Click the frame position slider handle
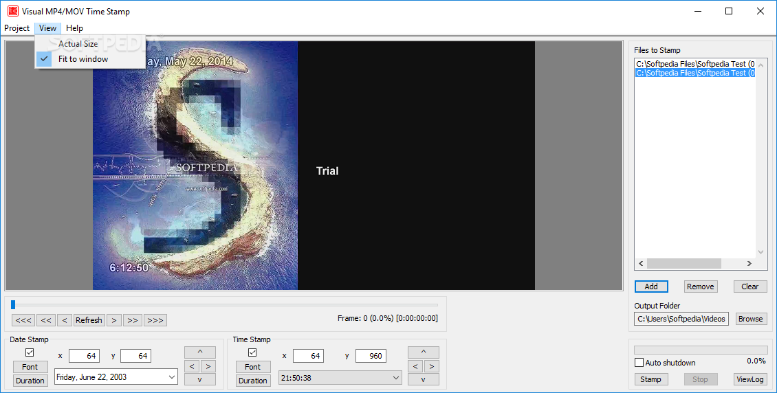The image size is (777, 393). tap(13, 305)
